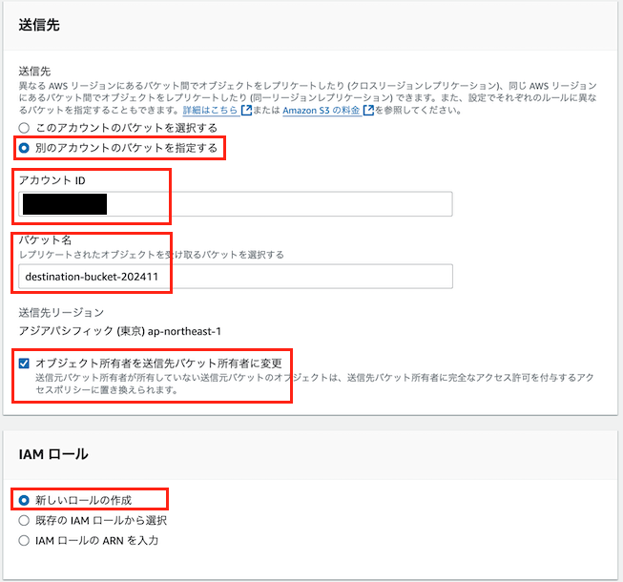The height and width of the screenshot is (582, 623).
Task: Click 'レプリケートされたオブジェクトを受け取るバケットを選択する' hint text
Action: (152, 255)
